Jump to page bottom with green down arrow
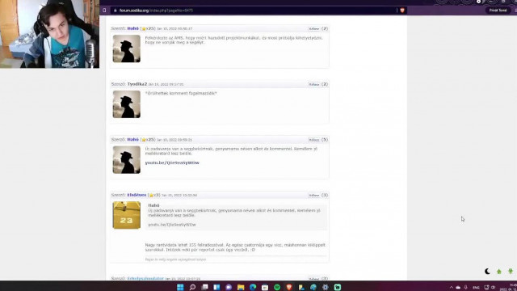 511,272
